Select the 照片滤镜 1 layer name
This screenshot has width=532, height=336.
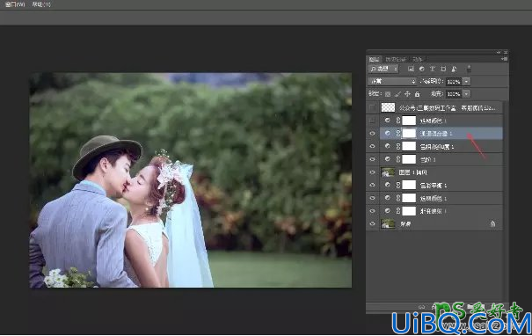pyautogui.click(x=434, y=211)
